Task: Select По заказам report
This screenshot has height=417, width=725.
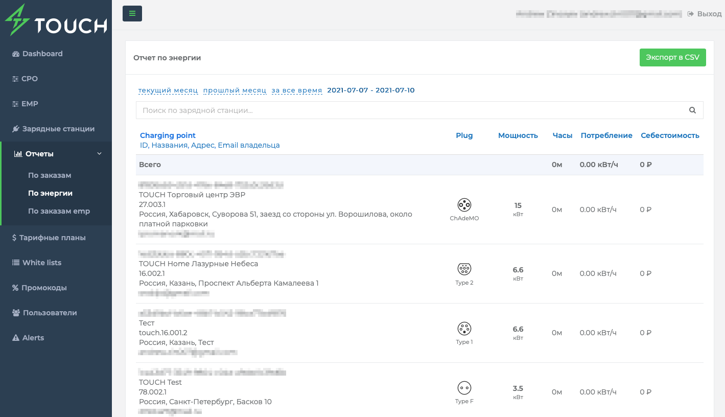Action: click(x=50, y=175)
